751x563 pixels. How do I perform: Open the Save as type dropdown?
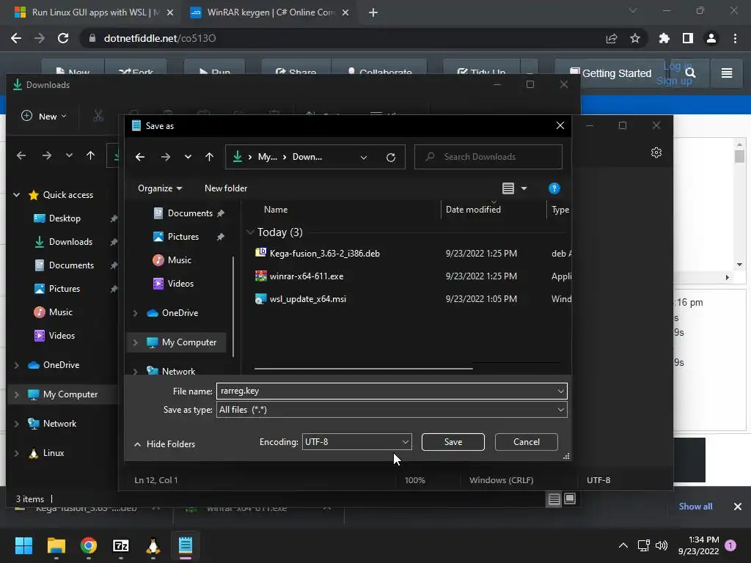pos(392,410)
